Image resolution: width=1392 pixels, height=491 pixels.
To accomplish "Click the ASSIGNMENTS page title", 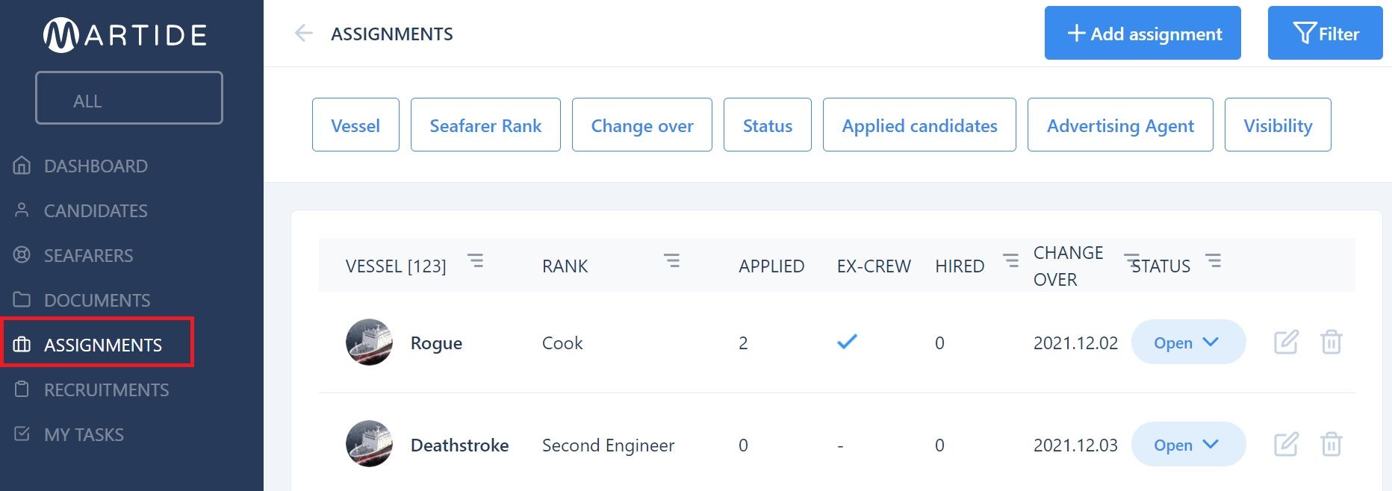I will click(392, 34).
